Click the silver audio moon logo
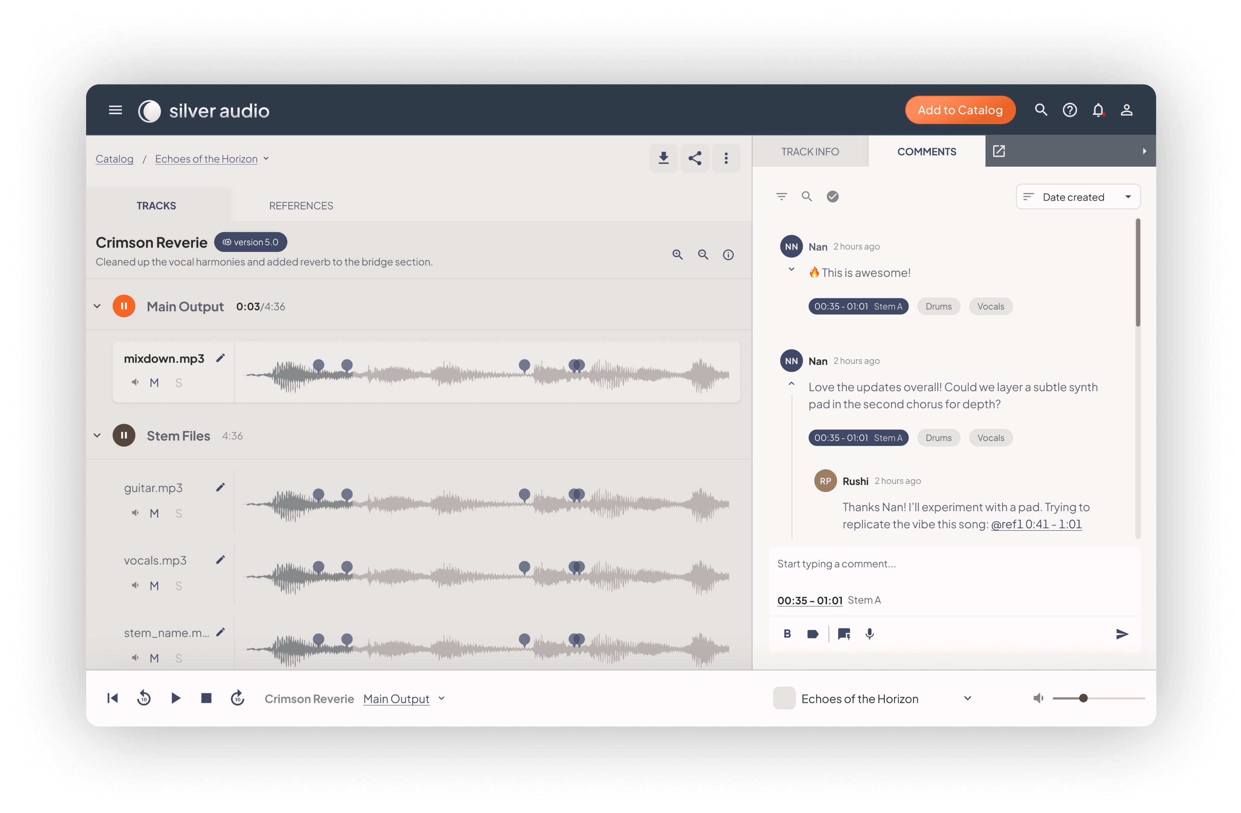Viewport: 1241px width, 813px height. point(150,111)
